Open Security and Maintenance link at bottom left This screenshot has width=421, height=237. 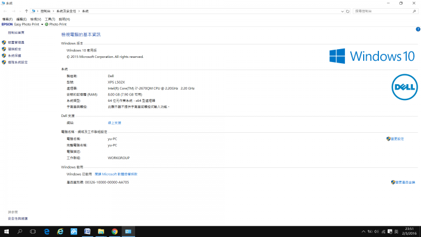point(18,218)
